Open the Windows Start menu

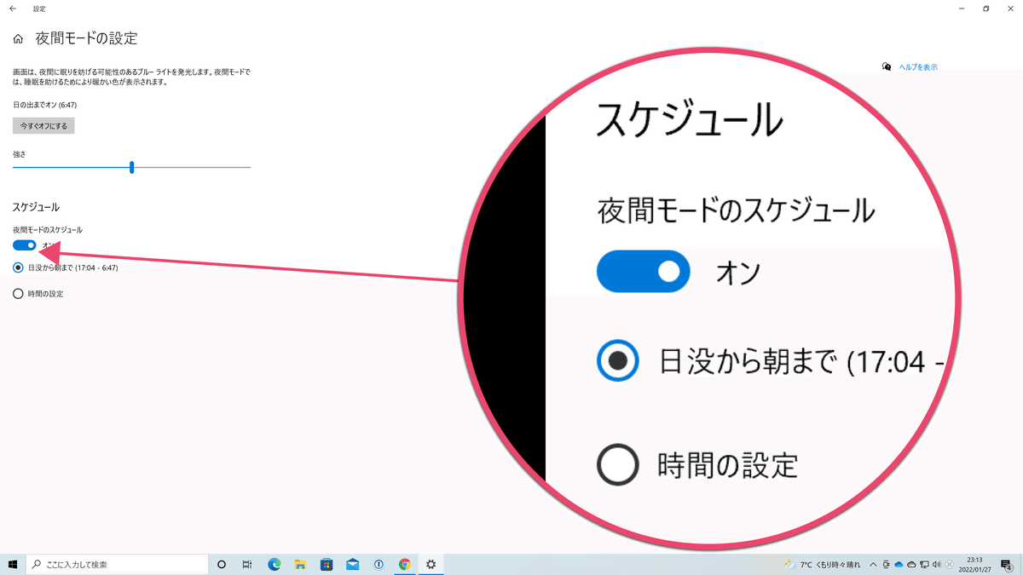[13, 564]
